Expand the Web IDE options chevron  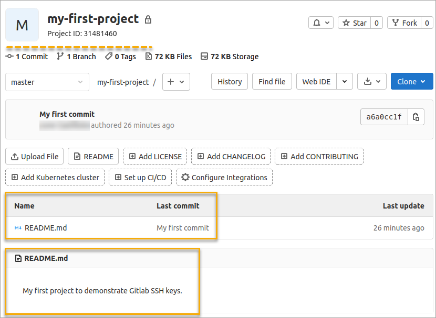[x=345, y=82]
